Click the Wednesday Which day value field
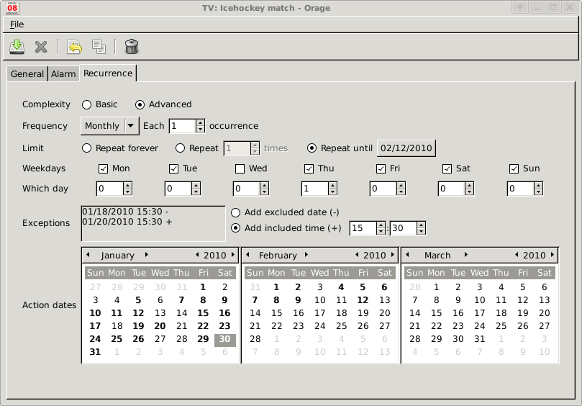582x406 pixels. pos(247,189)
